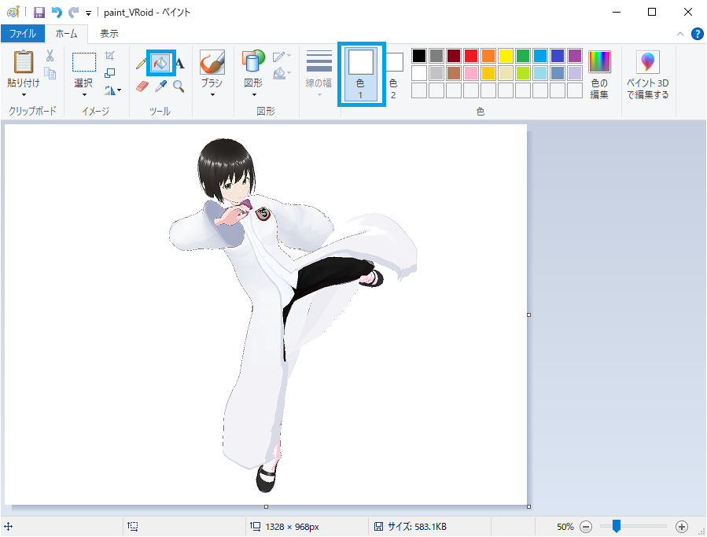Choose the rectangular 選択 tool
The width and height of the screenshot is (707, 537).
[84, 62]
